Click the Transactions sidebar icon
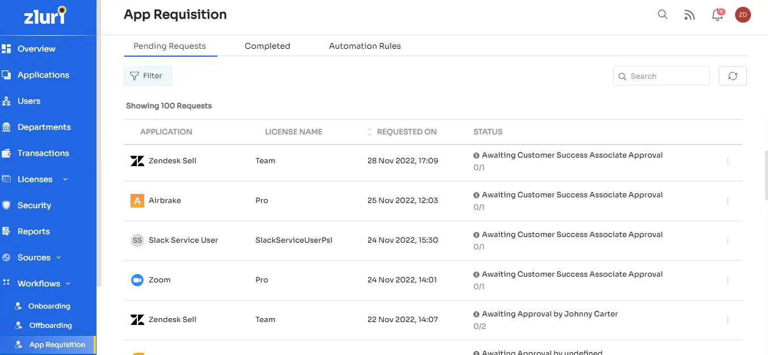This screenshot has height=355, width=768. [x=7, y=153]
